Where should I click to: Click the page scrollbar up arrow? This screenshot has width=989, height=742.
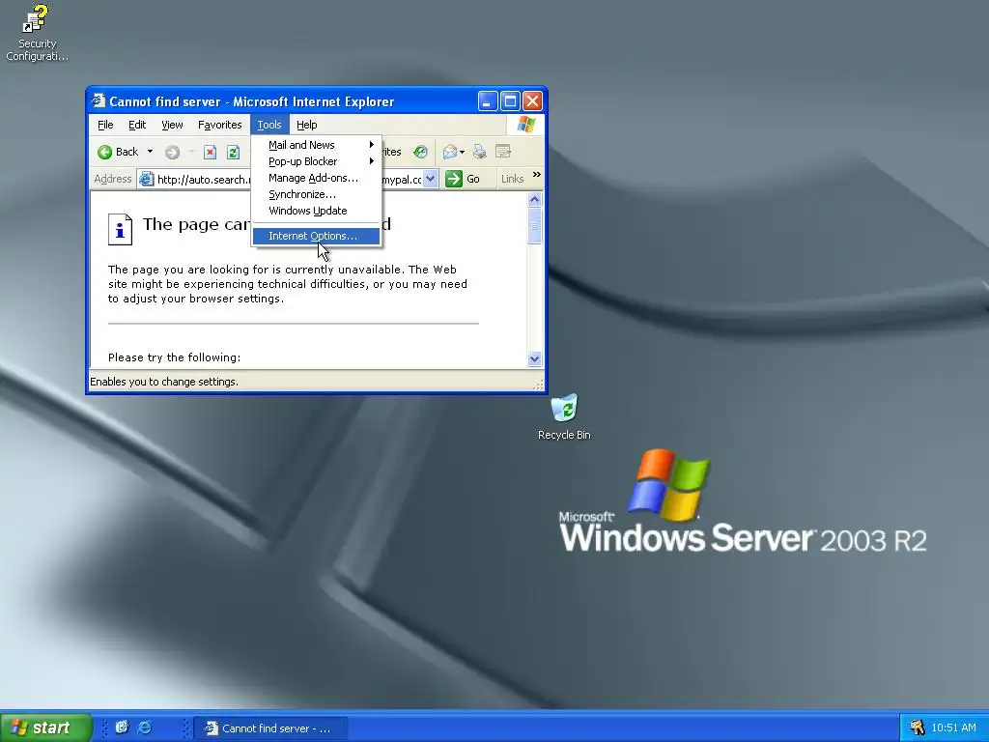534,199
